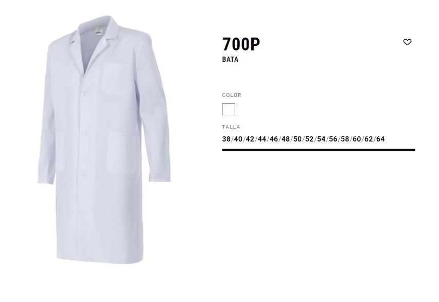Screen dimensions: 439x302
Task: Select the white color swatch
Action: pyautogui.click(x=229, y=110)
